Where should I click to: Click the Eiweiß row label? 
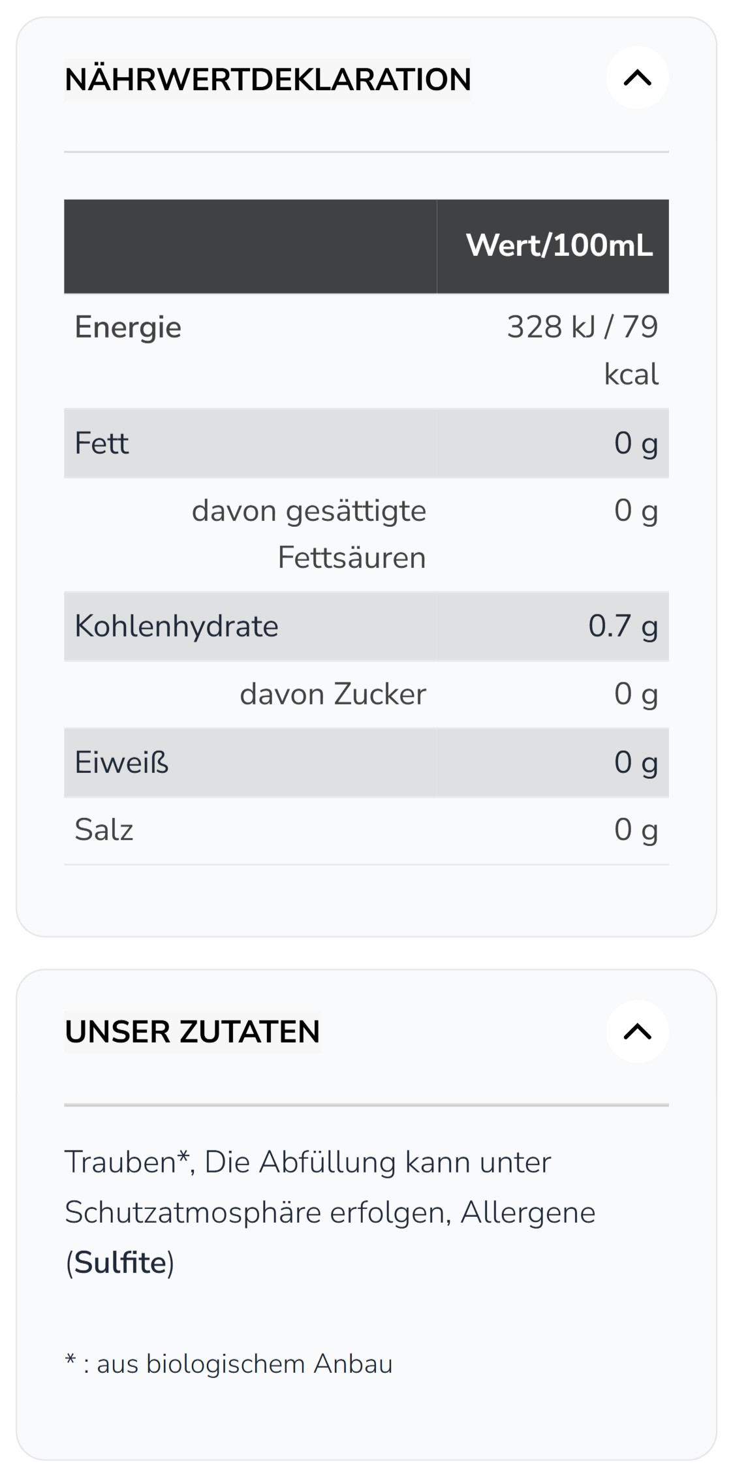[x=122, y=762]
